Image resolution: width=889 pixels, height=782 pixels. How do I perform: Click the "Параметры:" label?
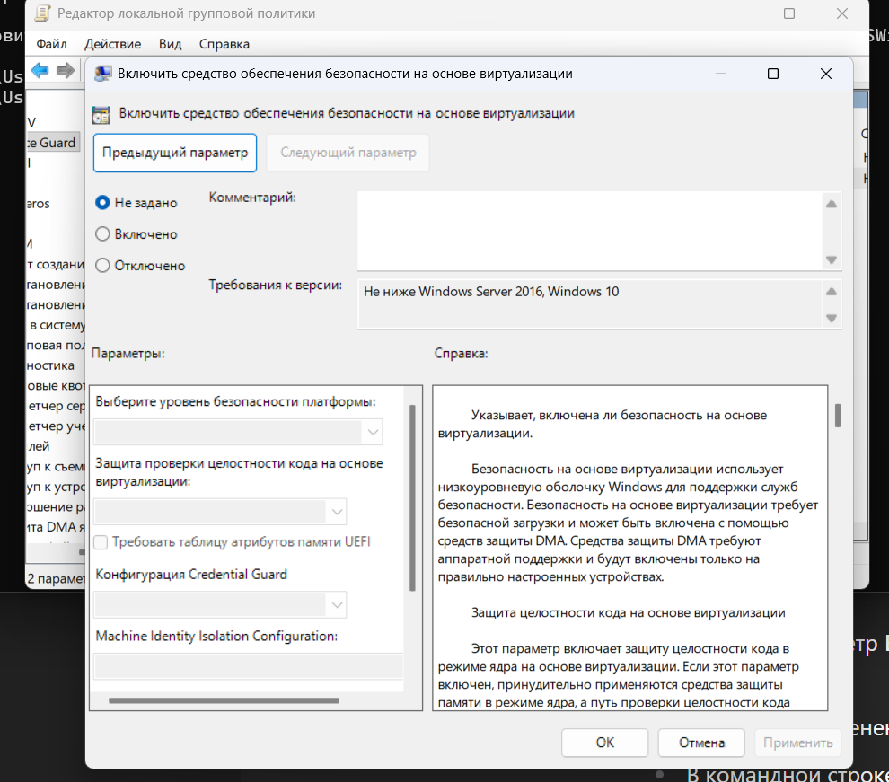(128, 353)
